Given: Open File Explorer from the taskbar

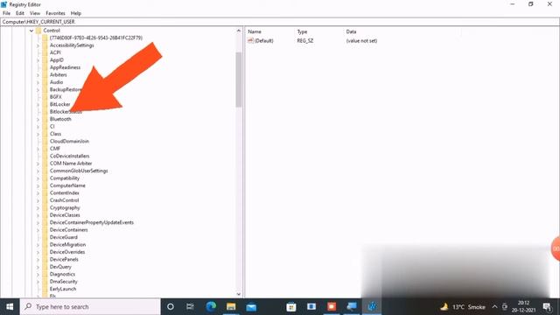Looking at the screenshot, I should click(231, 307).
